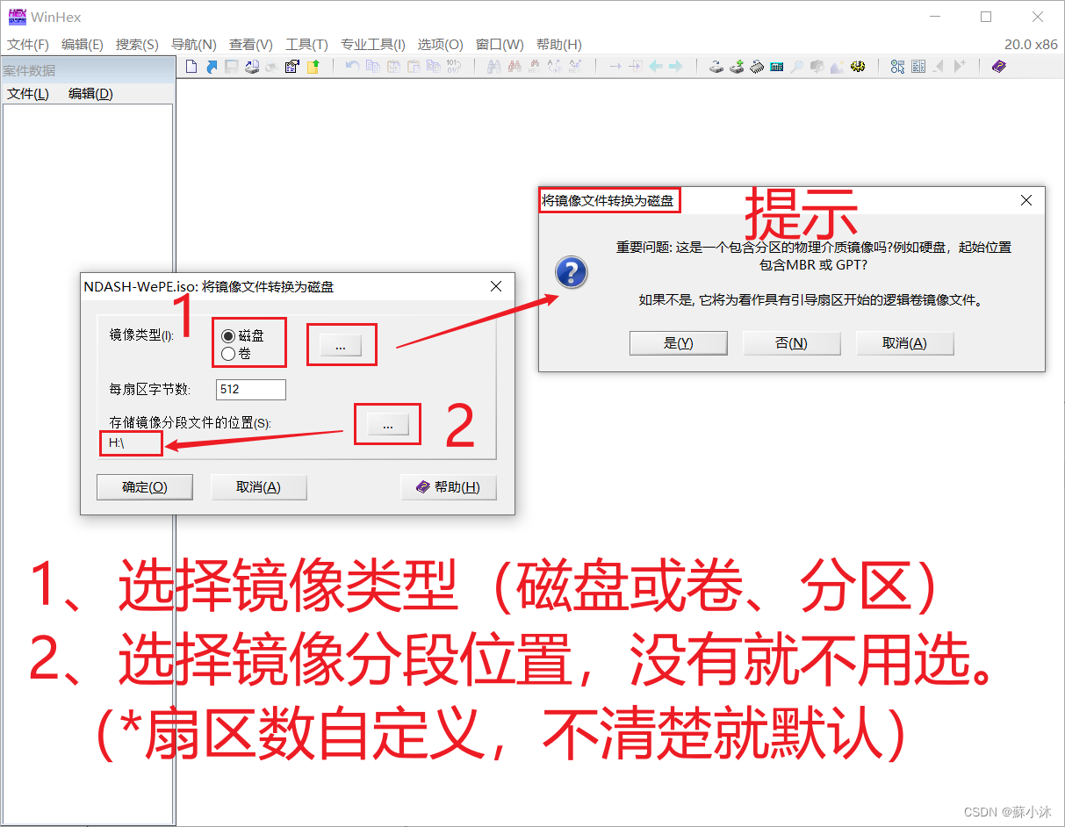The height and width of the screenshot is (827, 1065).
Task: Click the two-column data view toolbar icon
Action: pyautogui.click(x=918, y=67)
